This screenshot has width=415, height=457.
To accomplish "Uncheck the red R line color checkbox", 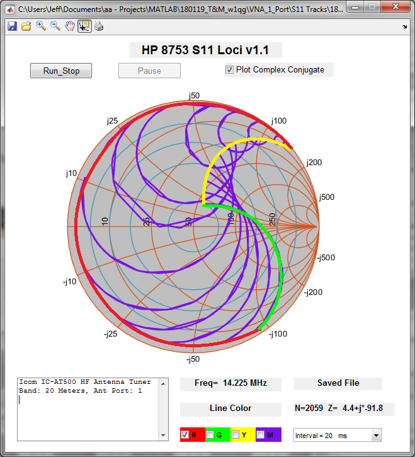I will [x=185, y=435].
